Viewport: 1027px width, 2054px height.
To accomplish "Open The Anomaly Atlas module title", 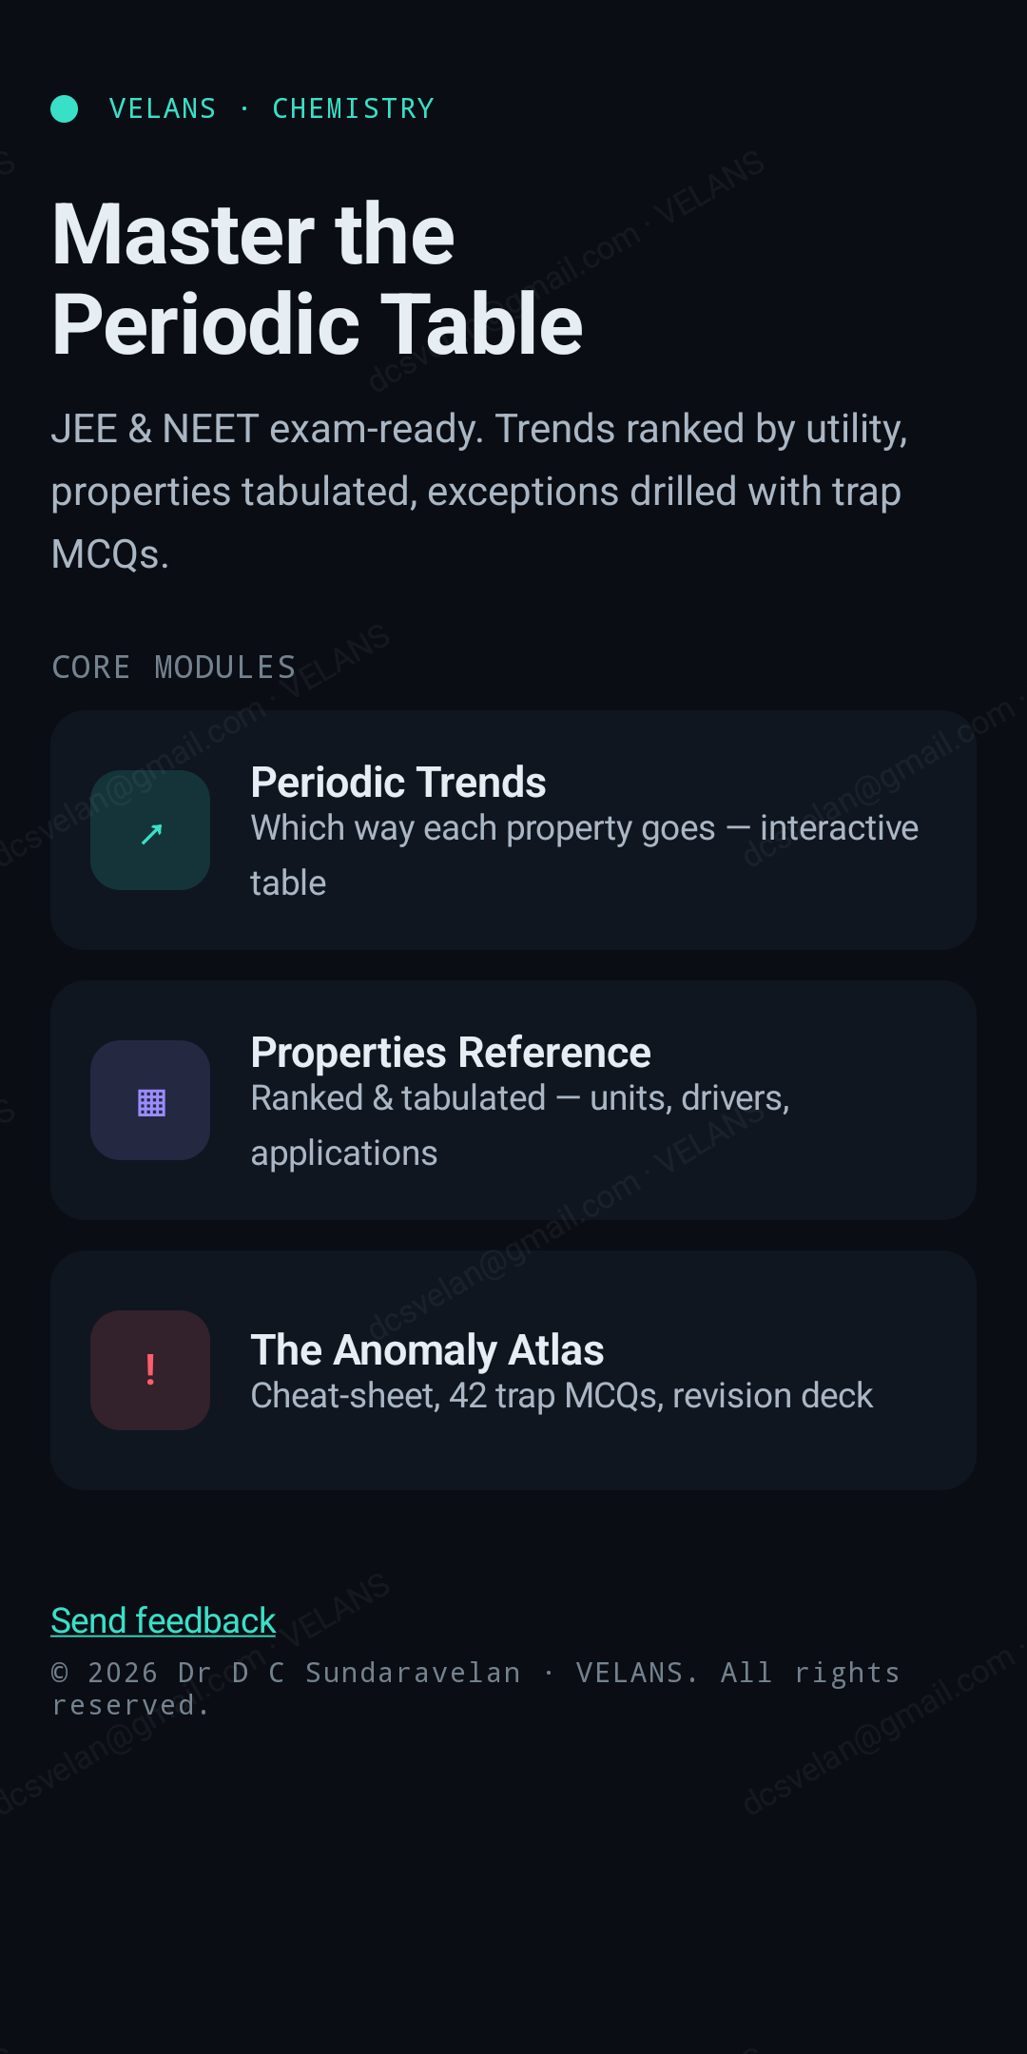I will [427, 1350].
